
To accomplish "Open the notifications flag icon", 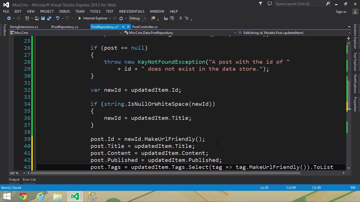I will coord(260,4).
